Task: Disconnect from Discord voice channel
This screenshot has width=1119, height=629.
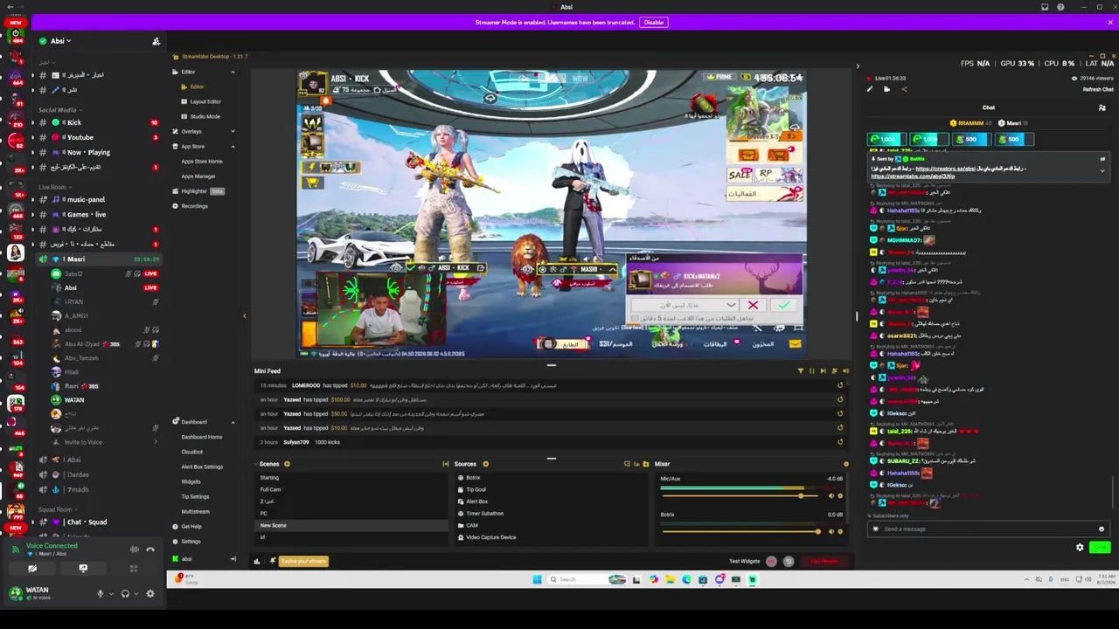Action: [x=150, y=550]
